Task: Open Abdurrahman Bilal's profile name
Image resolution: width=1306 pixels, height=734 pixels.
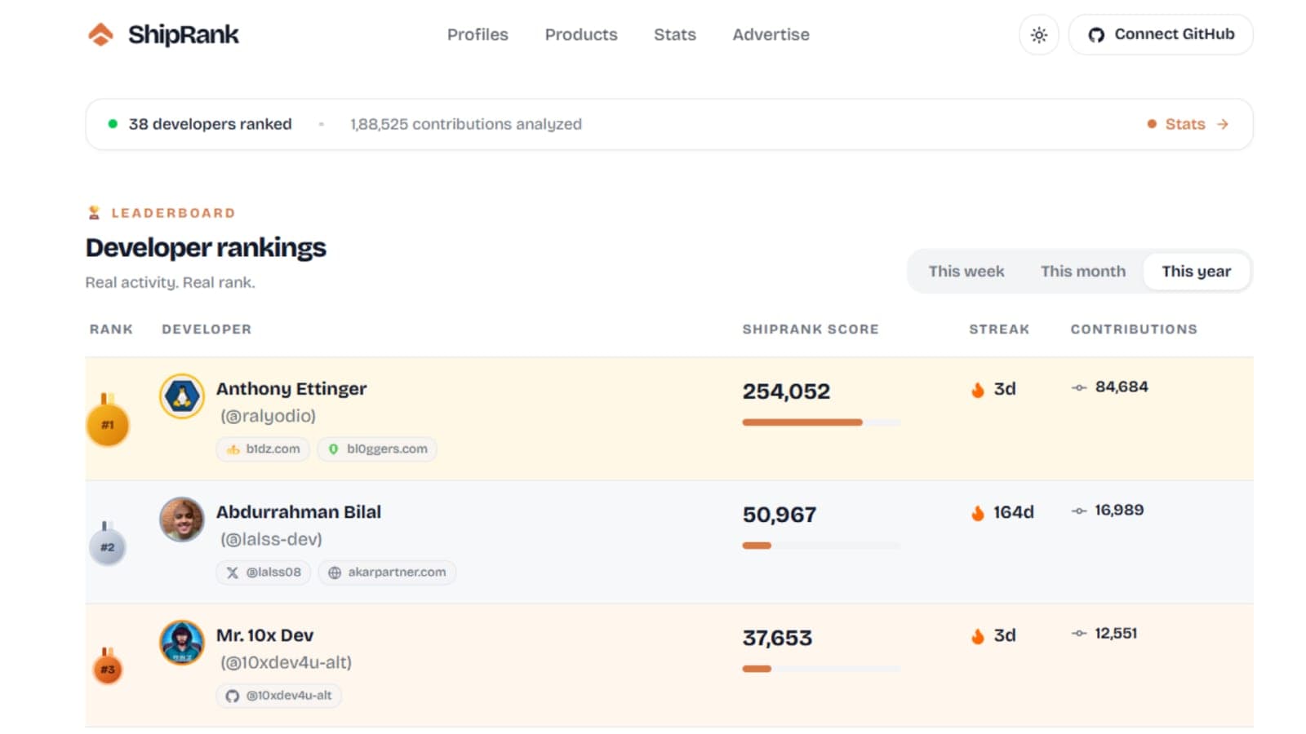Action: pyautogui.click(x=299, y=511)
